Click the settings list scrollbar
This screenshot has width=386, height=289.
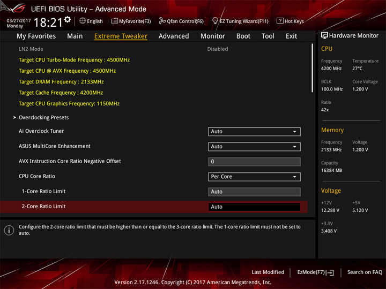point(313,68)
